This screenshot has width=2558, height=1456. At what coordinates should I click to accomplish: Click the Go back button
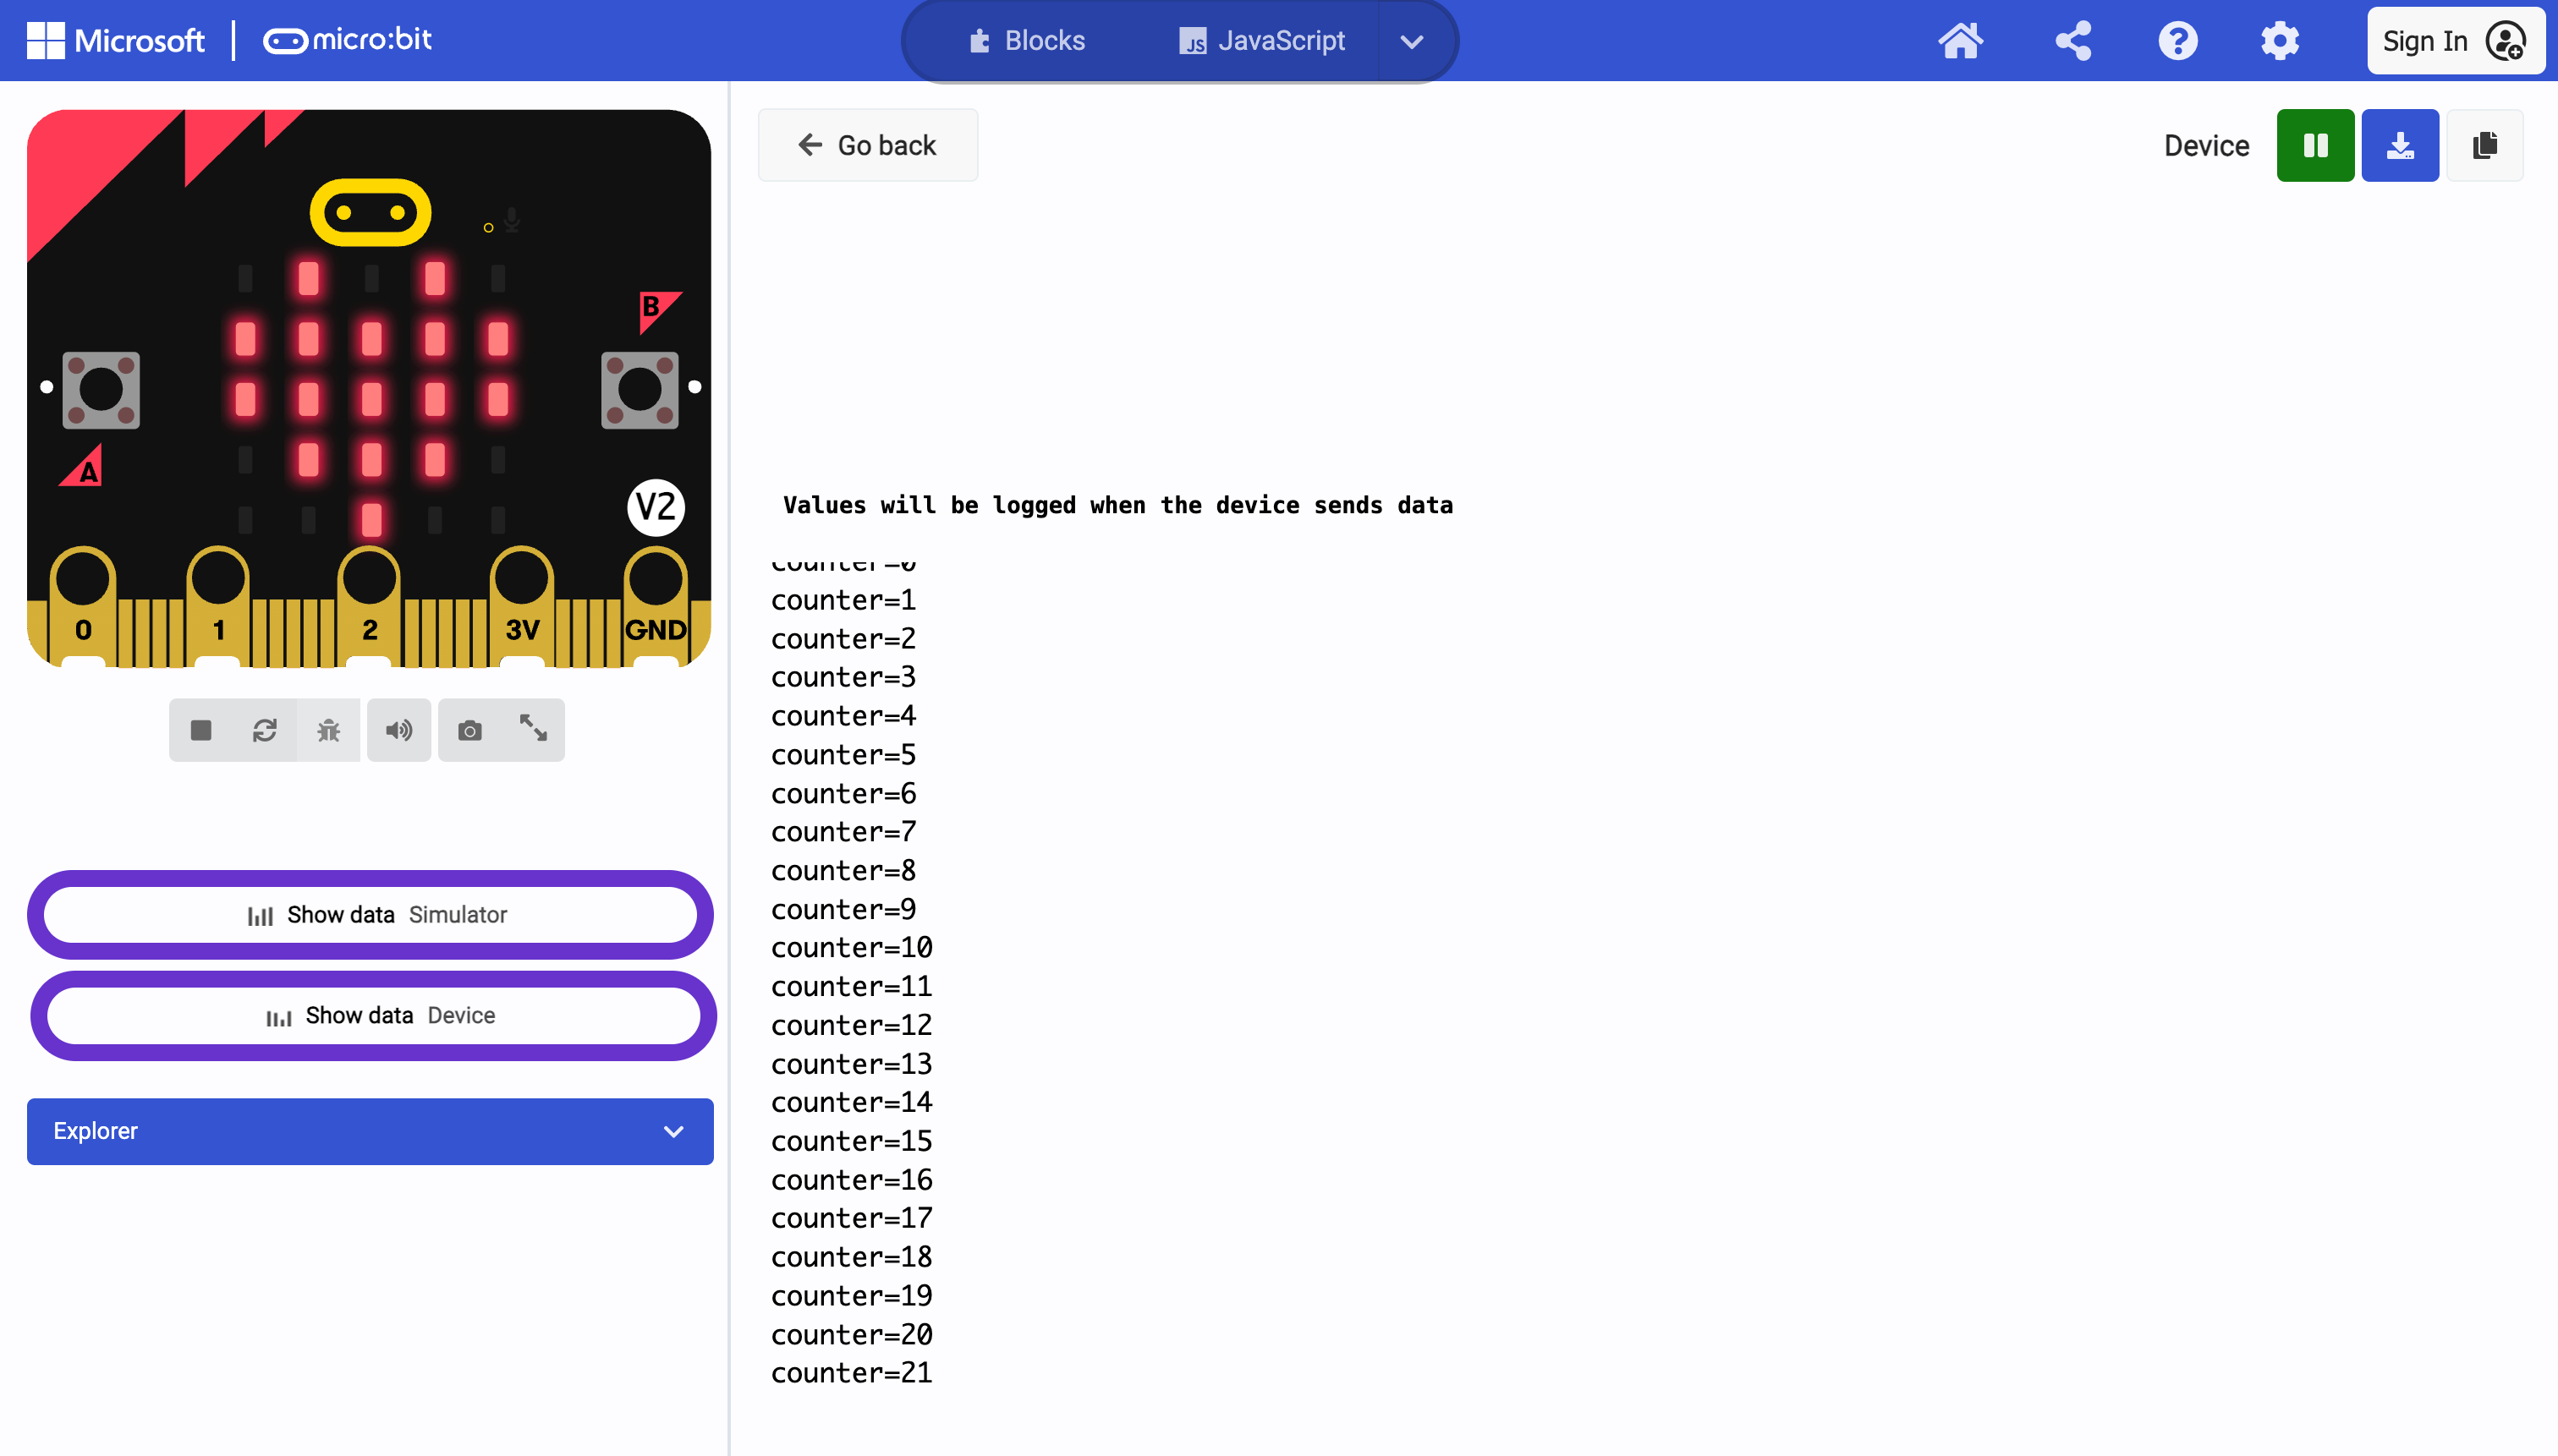[867, 146]
